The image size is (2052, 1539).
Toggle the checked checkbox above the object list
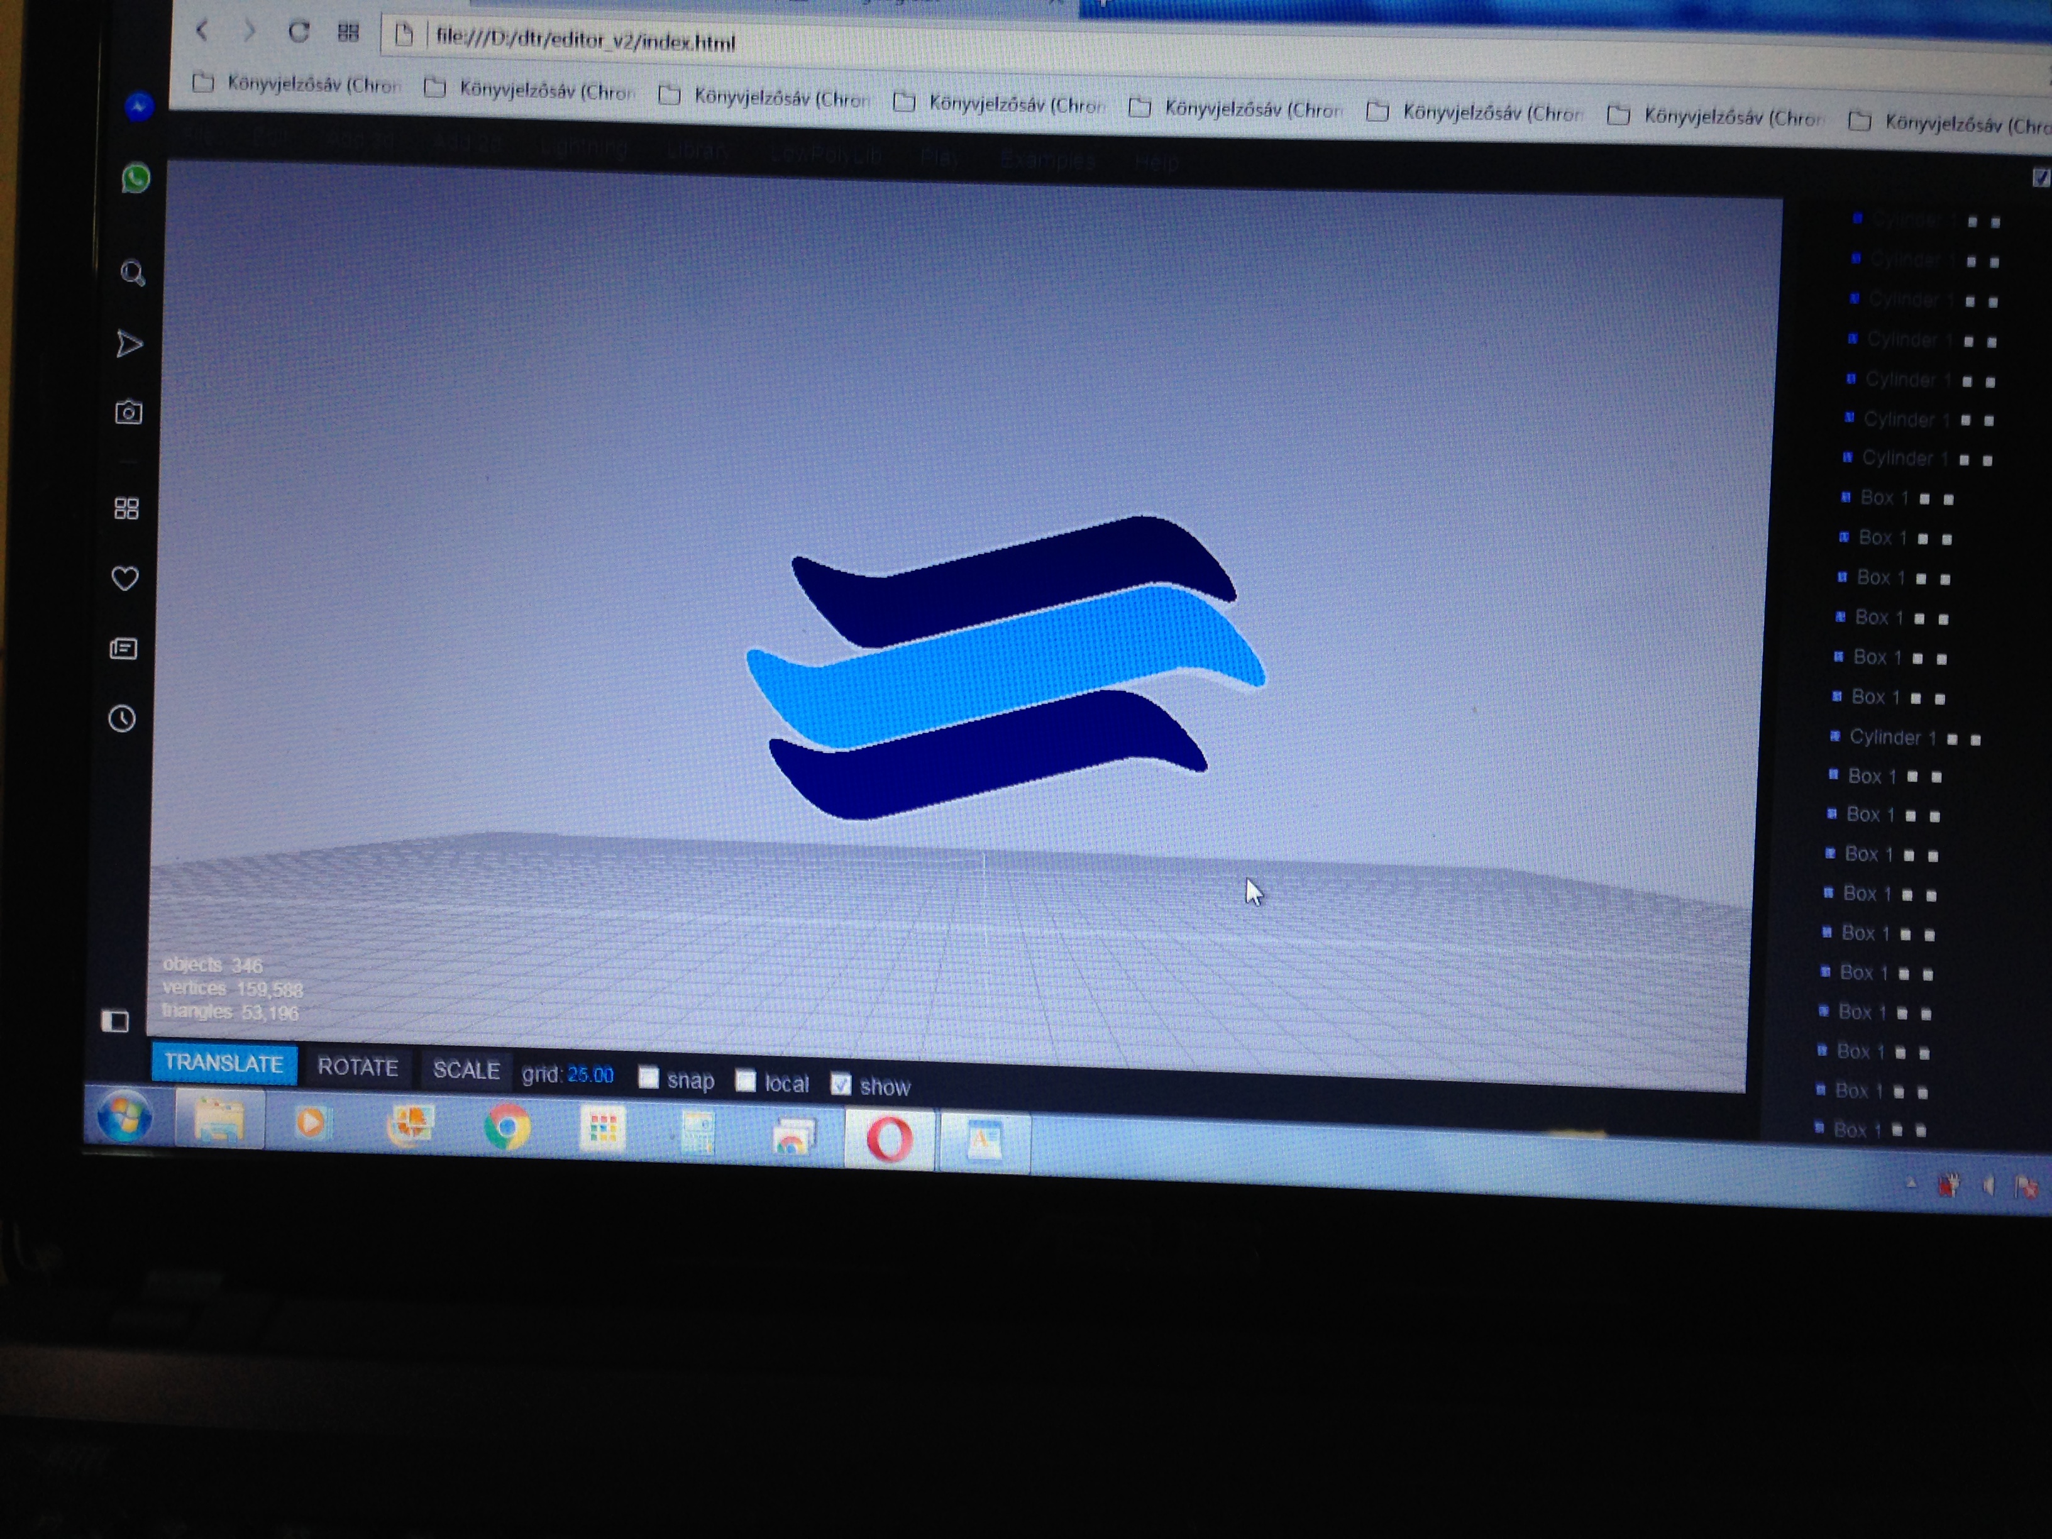point(2041,177)
